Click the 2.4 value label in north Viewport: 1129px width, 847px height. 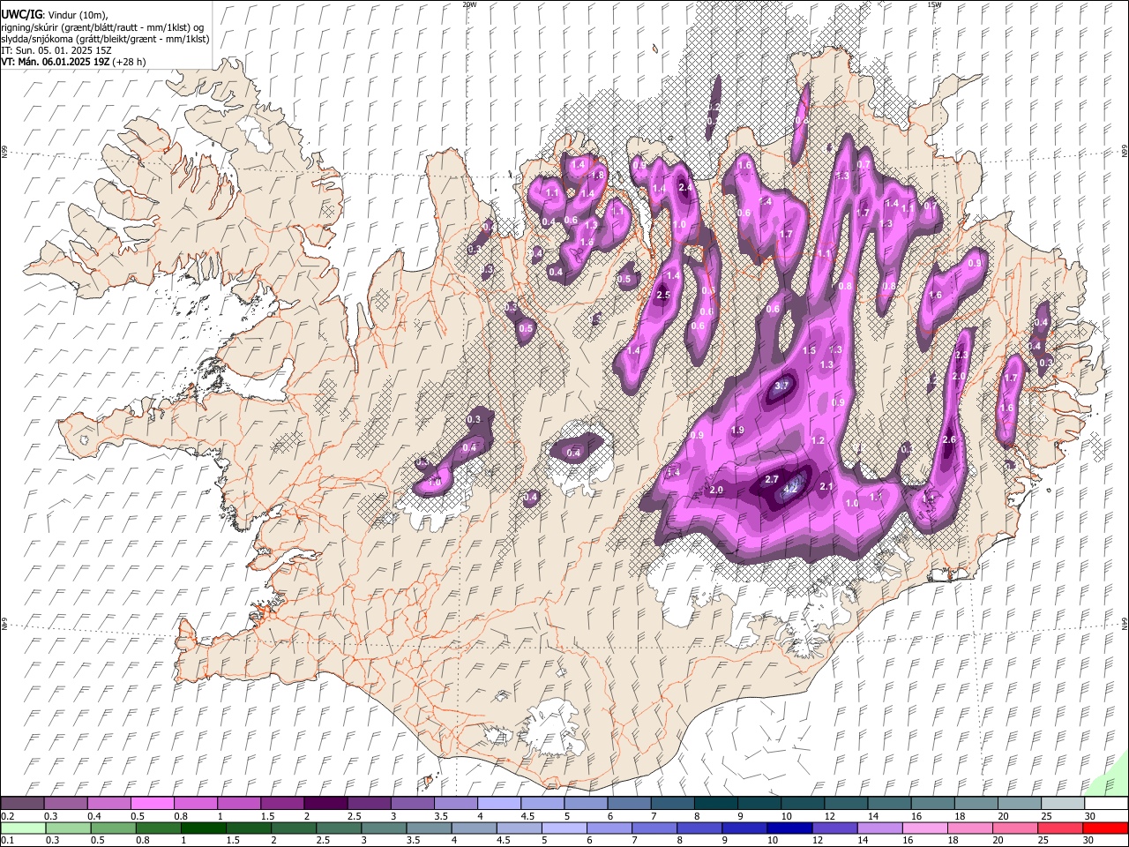(685, 187)
